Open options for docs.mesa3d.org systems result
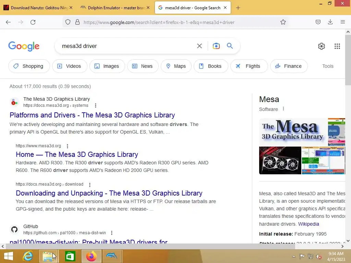Image resolution: width=351 pixels, height=263 pixels. click(96, 105)
